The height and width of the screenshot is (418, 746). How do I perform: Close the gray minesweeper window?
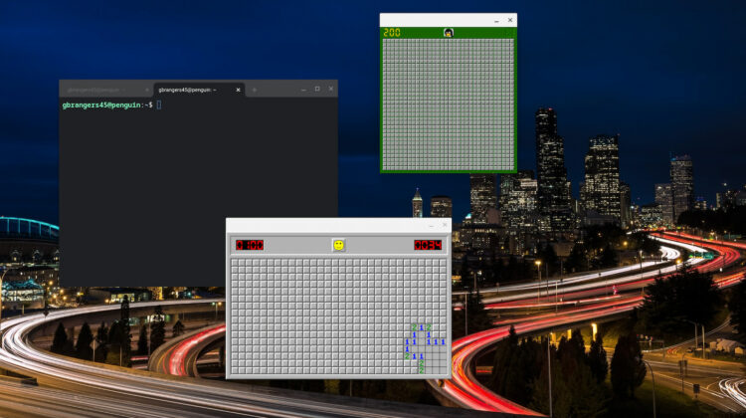click(x=445, y=225)
